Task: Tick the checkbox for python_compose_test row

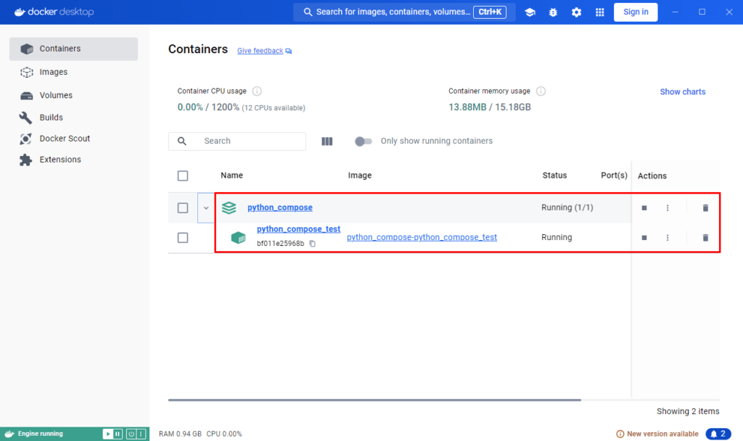Action: 183,237
